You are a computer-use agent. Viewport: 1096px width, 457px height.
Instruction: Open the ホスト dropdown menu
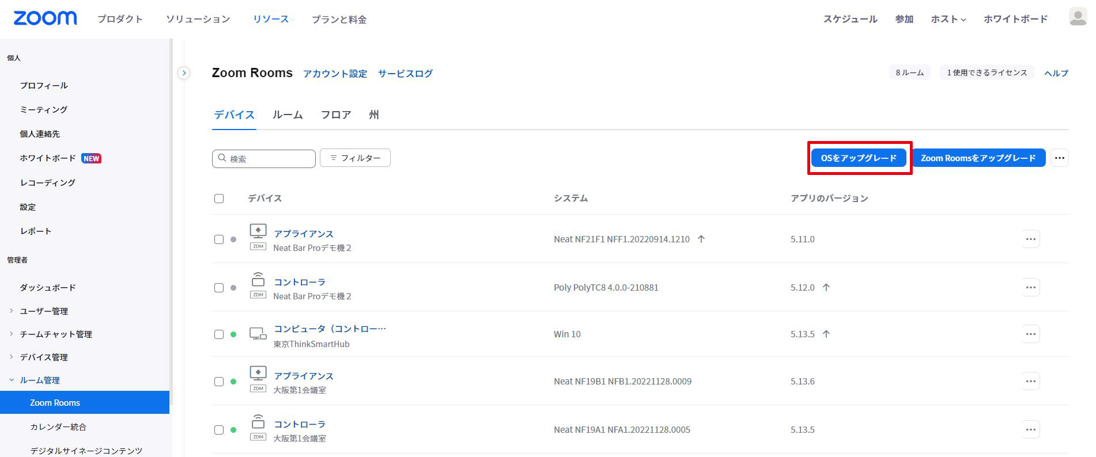pos(948,19)
